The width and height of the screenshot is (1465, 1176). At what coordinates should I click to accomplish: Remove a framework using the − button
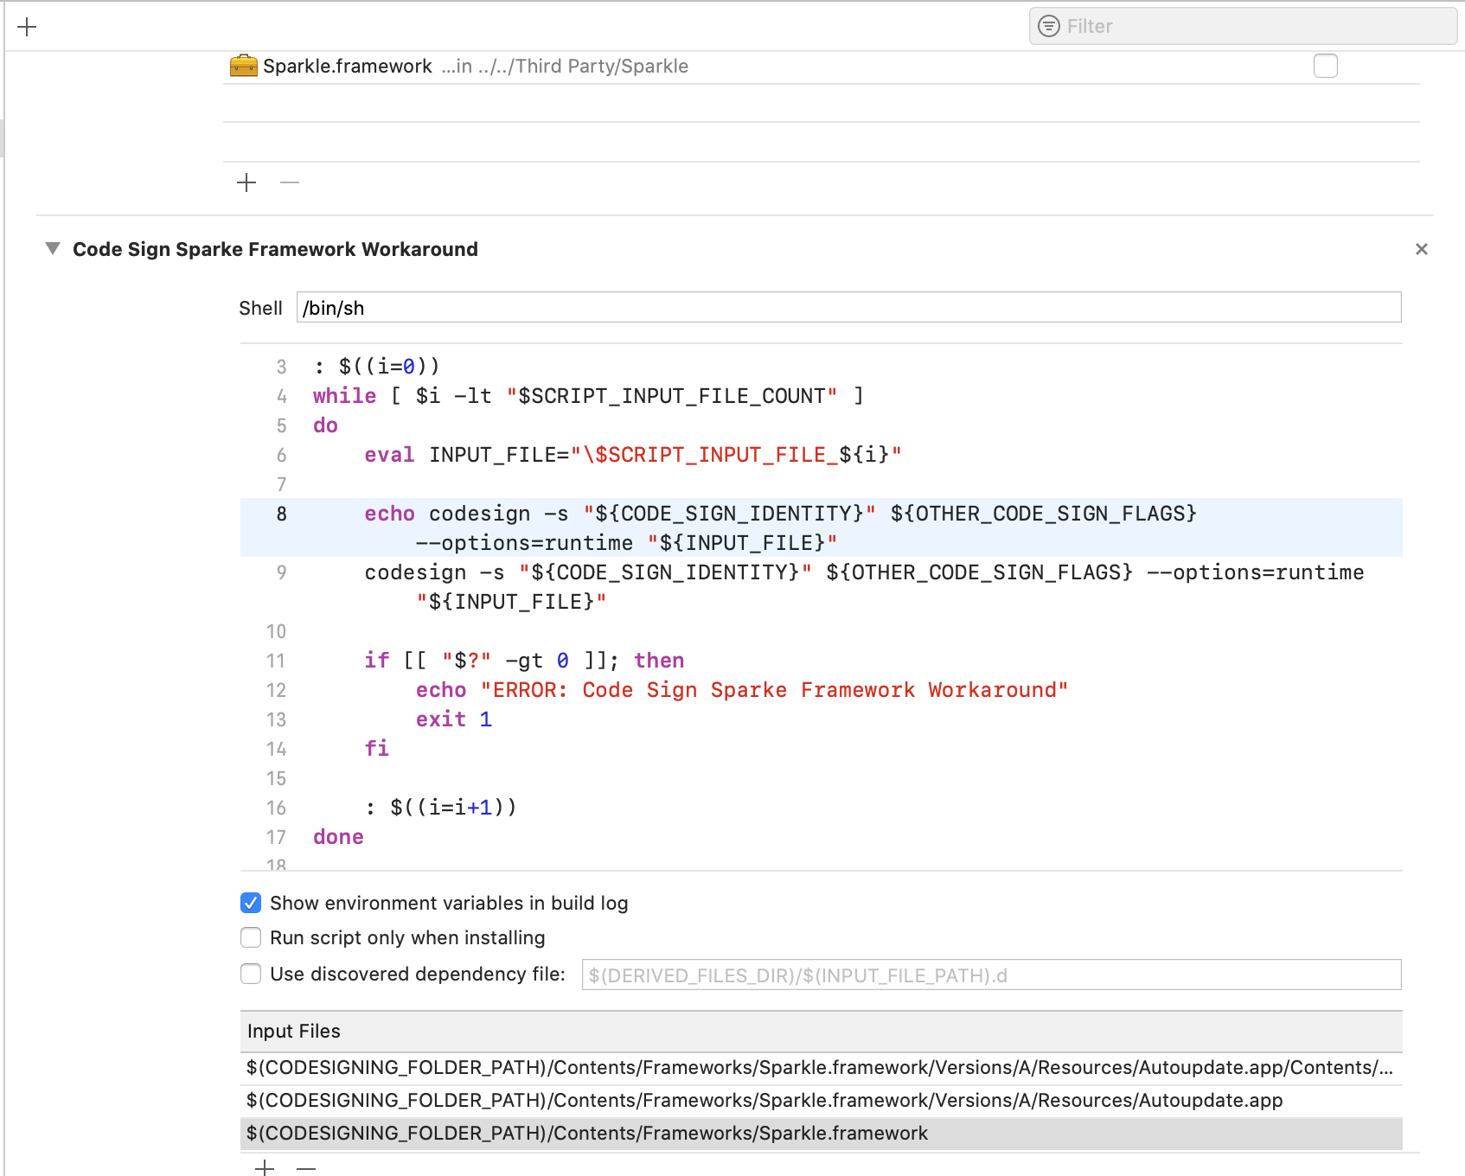click(290, 182)
